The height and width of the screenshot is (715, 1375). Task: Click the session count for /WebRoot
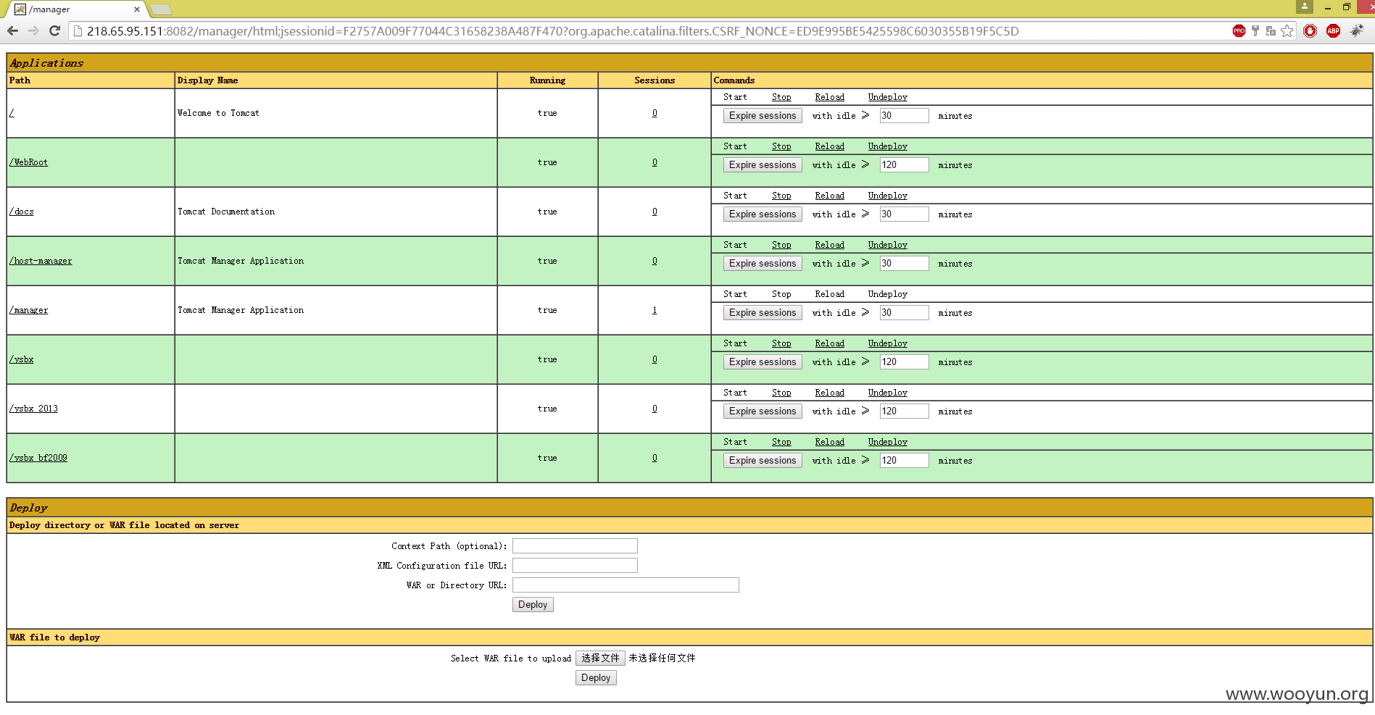coord(655,162)
